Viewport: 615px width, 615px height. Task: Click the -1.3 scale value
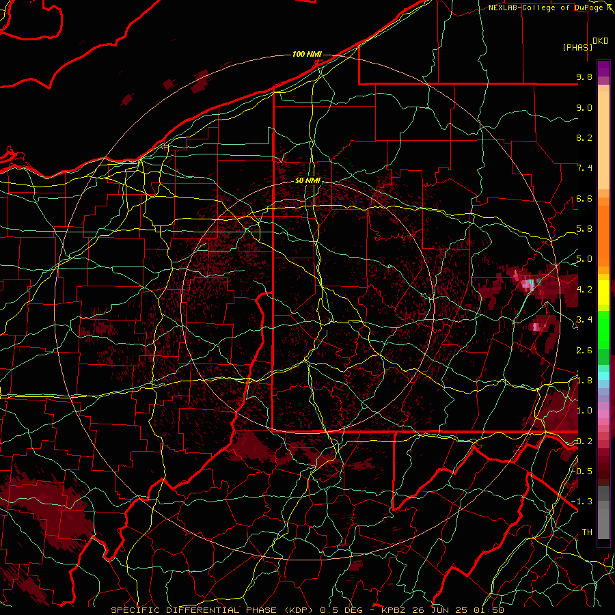[x=582, y=502]
